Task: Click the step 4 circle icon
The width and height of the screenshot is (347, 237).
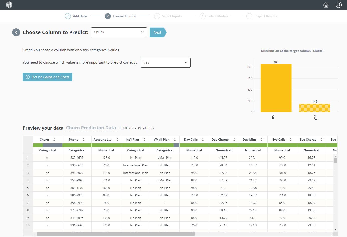Action: 202,16
